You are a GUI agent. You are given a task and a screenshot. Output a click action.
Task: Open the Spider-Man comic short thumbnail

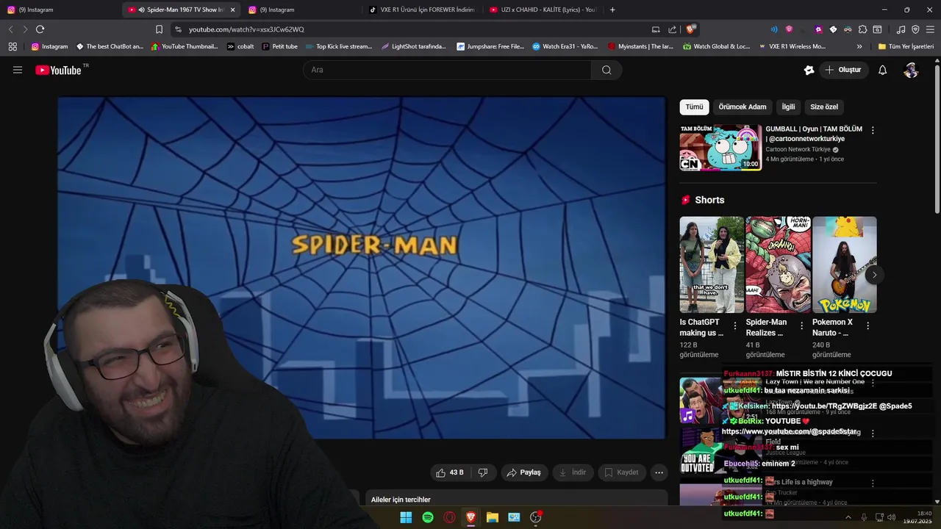click(778, 264)
